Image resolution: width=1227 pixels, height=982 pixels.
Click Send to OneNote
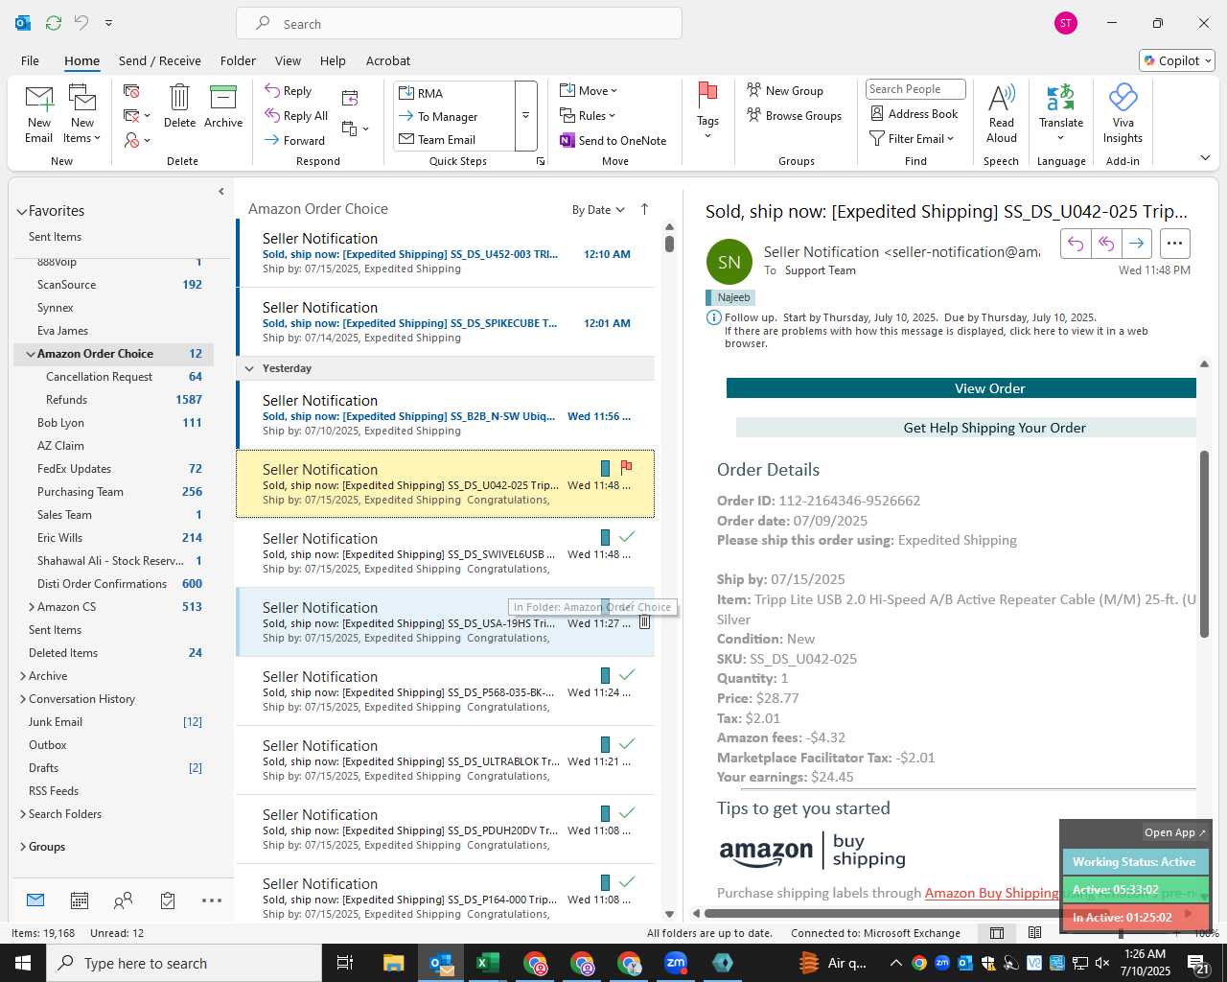tap(613, 140)
